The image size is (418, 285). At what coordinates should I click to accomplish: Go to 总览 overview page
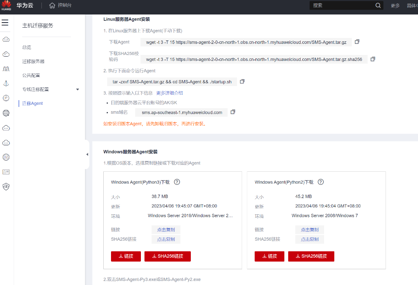[26, 47]
